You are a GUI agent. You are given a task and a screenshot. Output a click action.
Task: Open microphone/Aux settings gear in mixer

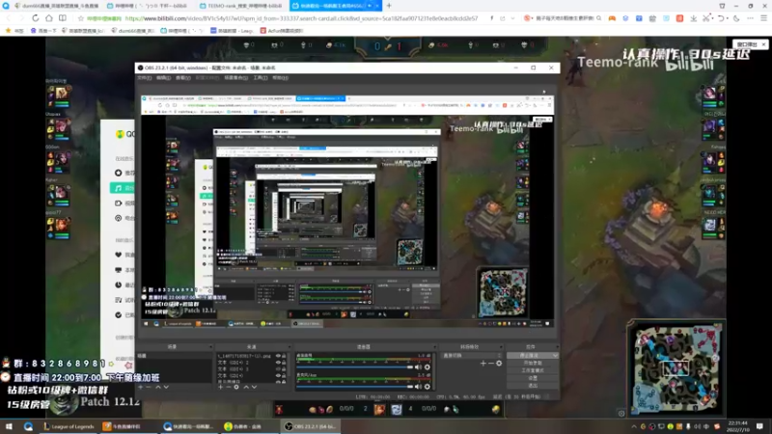[427, 387]
